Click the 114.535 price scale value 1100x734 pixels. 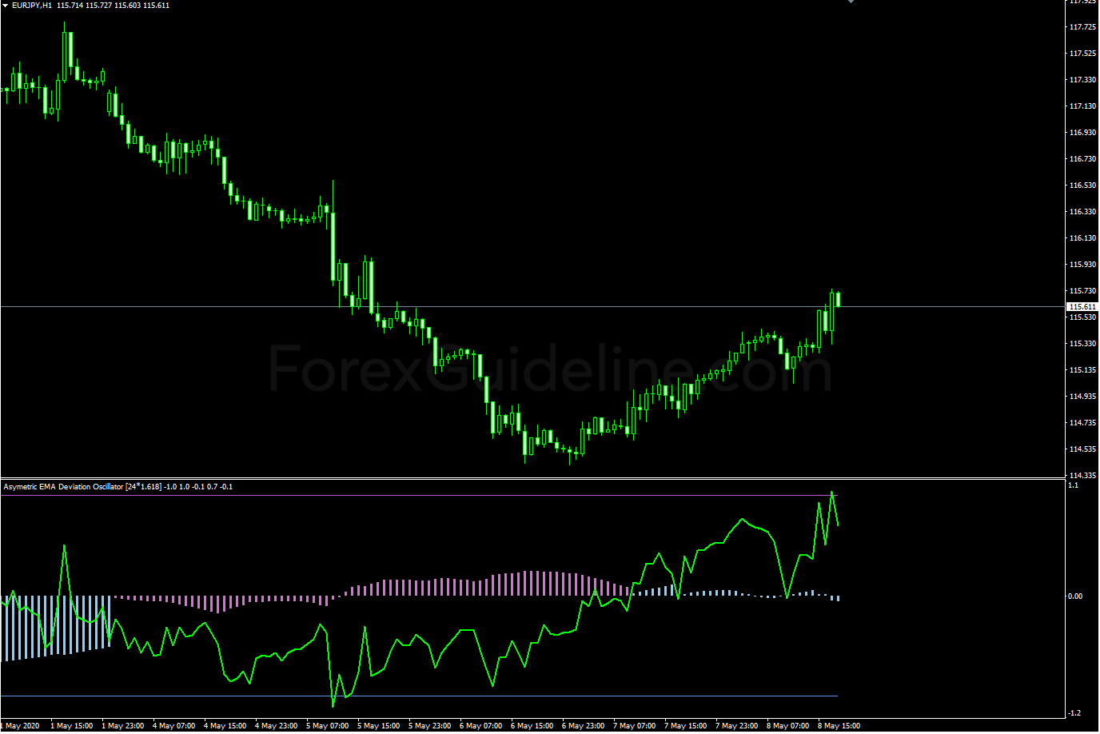(x=1082, y=449)
